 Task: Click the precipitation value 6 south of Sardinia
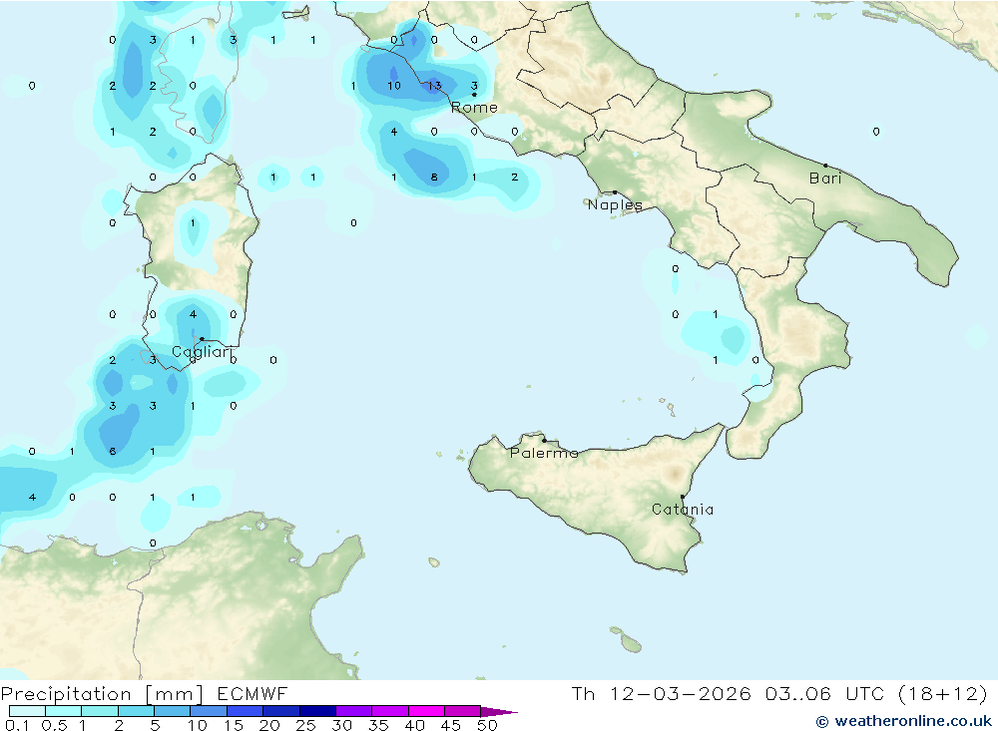(x=113, y=451)
